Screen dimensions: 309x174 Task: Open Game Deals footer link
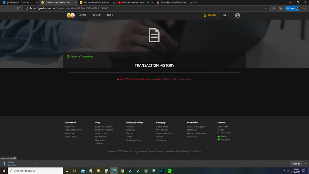pyautogui.click(x=70, y=137)
